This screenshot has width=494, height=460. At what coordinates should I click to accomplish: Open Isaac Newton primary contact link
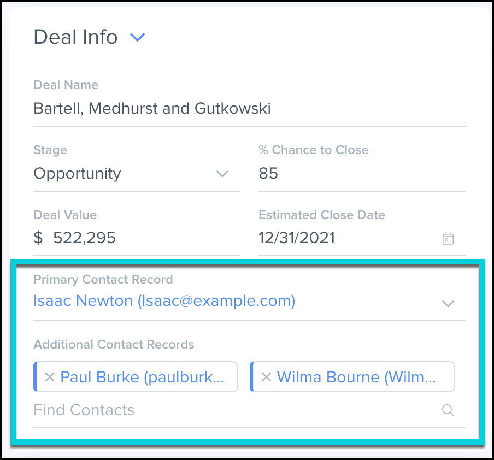pyautogui.click(x=164, y=301)
